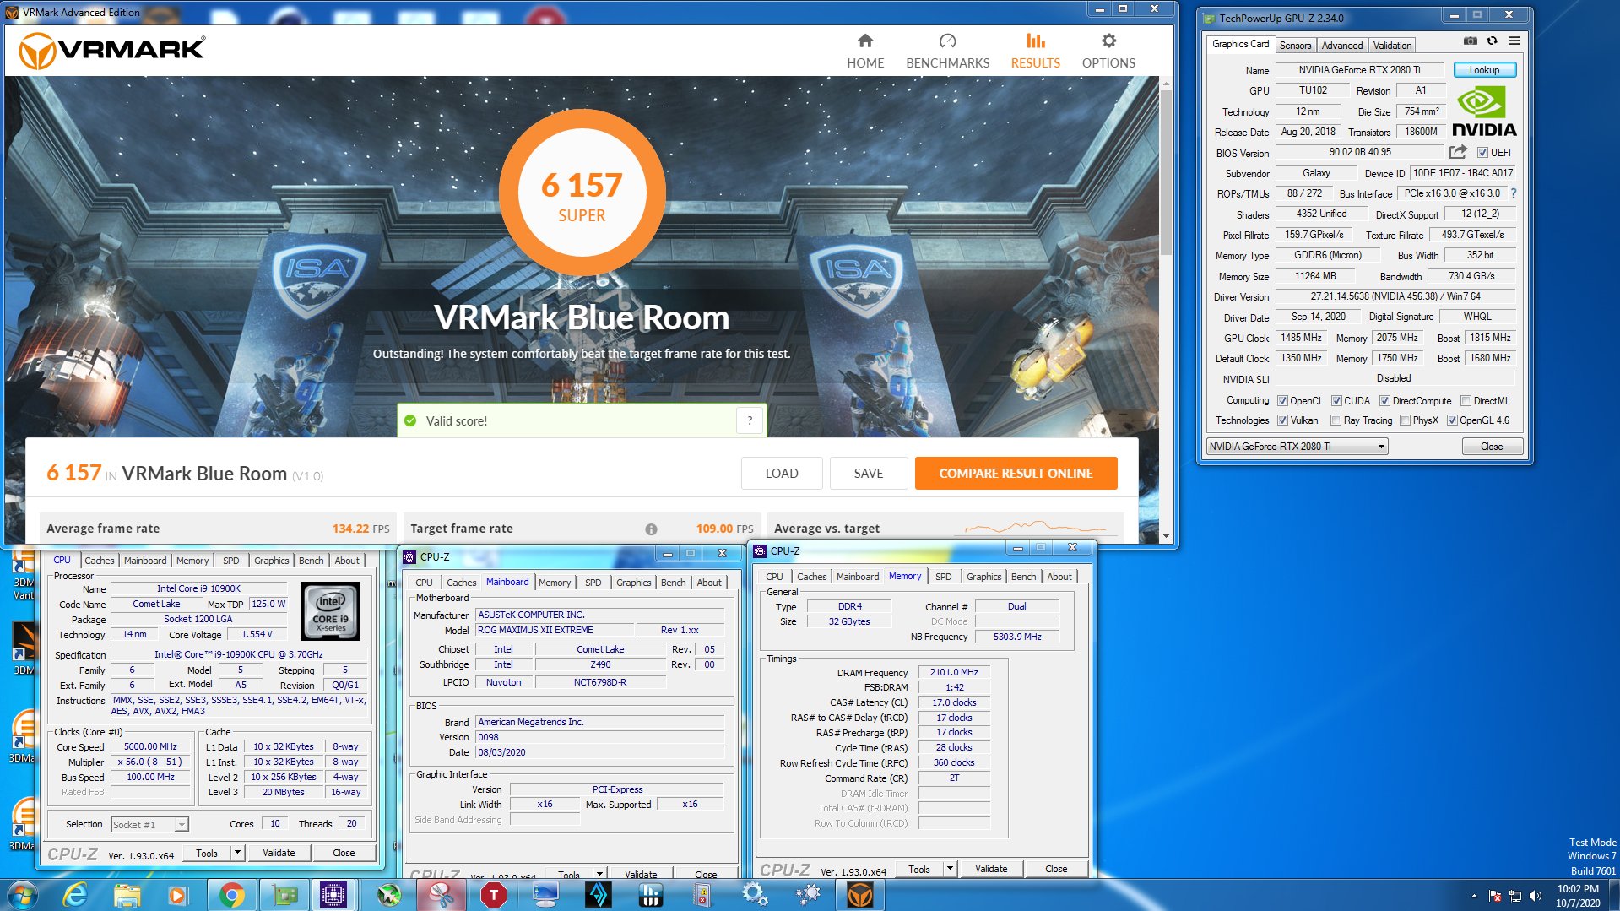Click VRMark scrollbar down arrow
Image resolution: width=1620 pixels, height=911 pixels.
(x=1166, y=536)
